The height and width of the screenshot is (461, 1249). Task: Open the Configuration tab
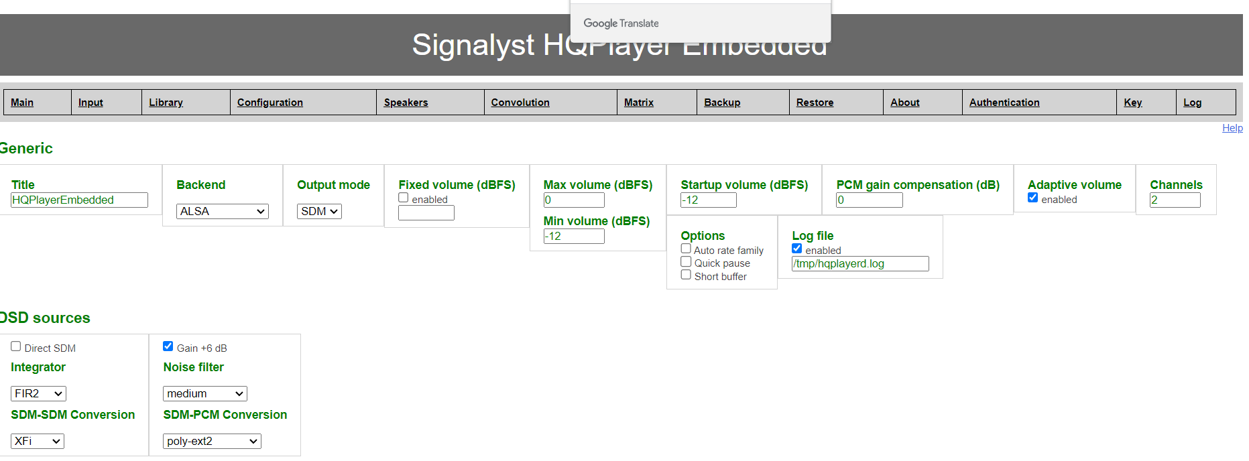pyautogui.click(x=270, y=103)
